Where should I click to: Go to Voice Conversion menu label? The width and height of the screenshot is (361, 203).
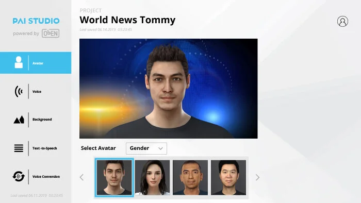pyautogui.click(x=46, y=177)
